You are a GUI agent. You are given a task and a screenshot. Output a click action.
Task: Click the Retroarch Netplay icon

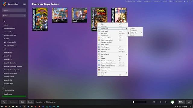click(99, 42)
